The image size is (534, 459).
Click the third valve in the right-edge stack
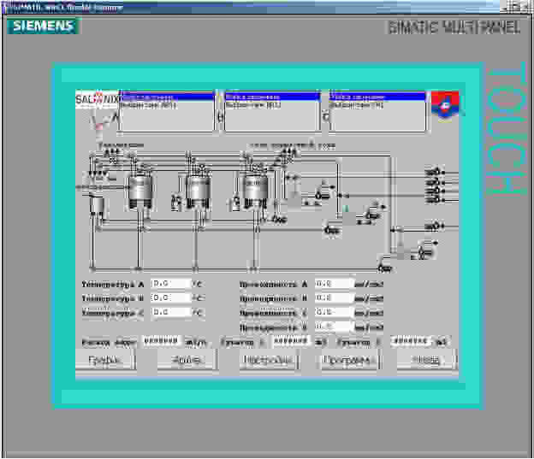point(435,191)
